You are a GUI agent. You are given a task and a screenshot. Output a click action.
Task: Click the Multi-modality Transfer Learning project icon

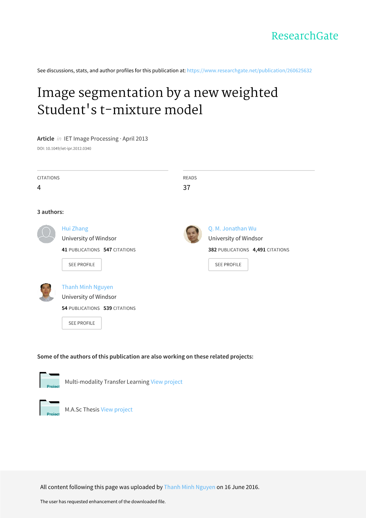pyautogui.click(x=49, y=380)
